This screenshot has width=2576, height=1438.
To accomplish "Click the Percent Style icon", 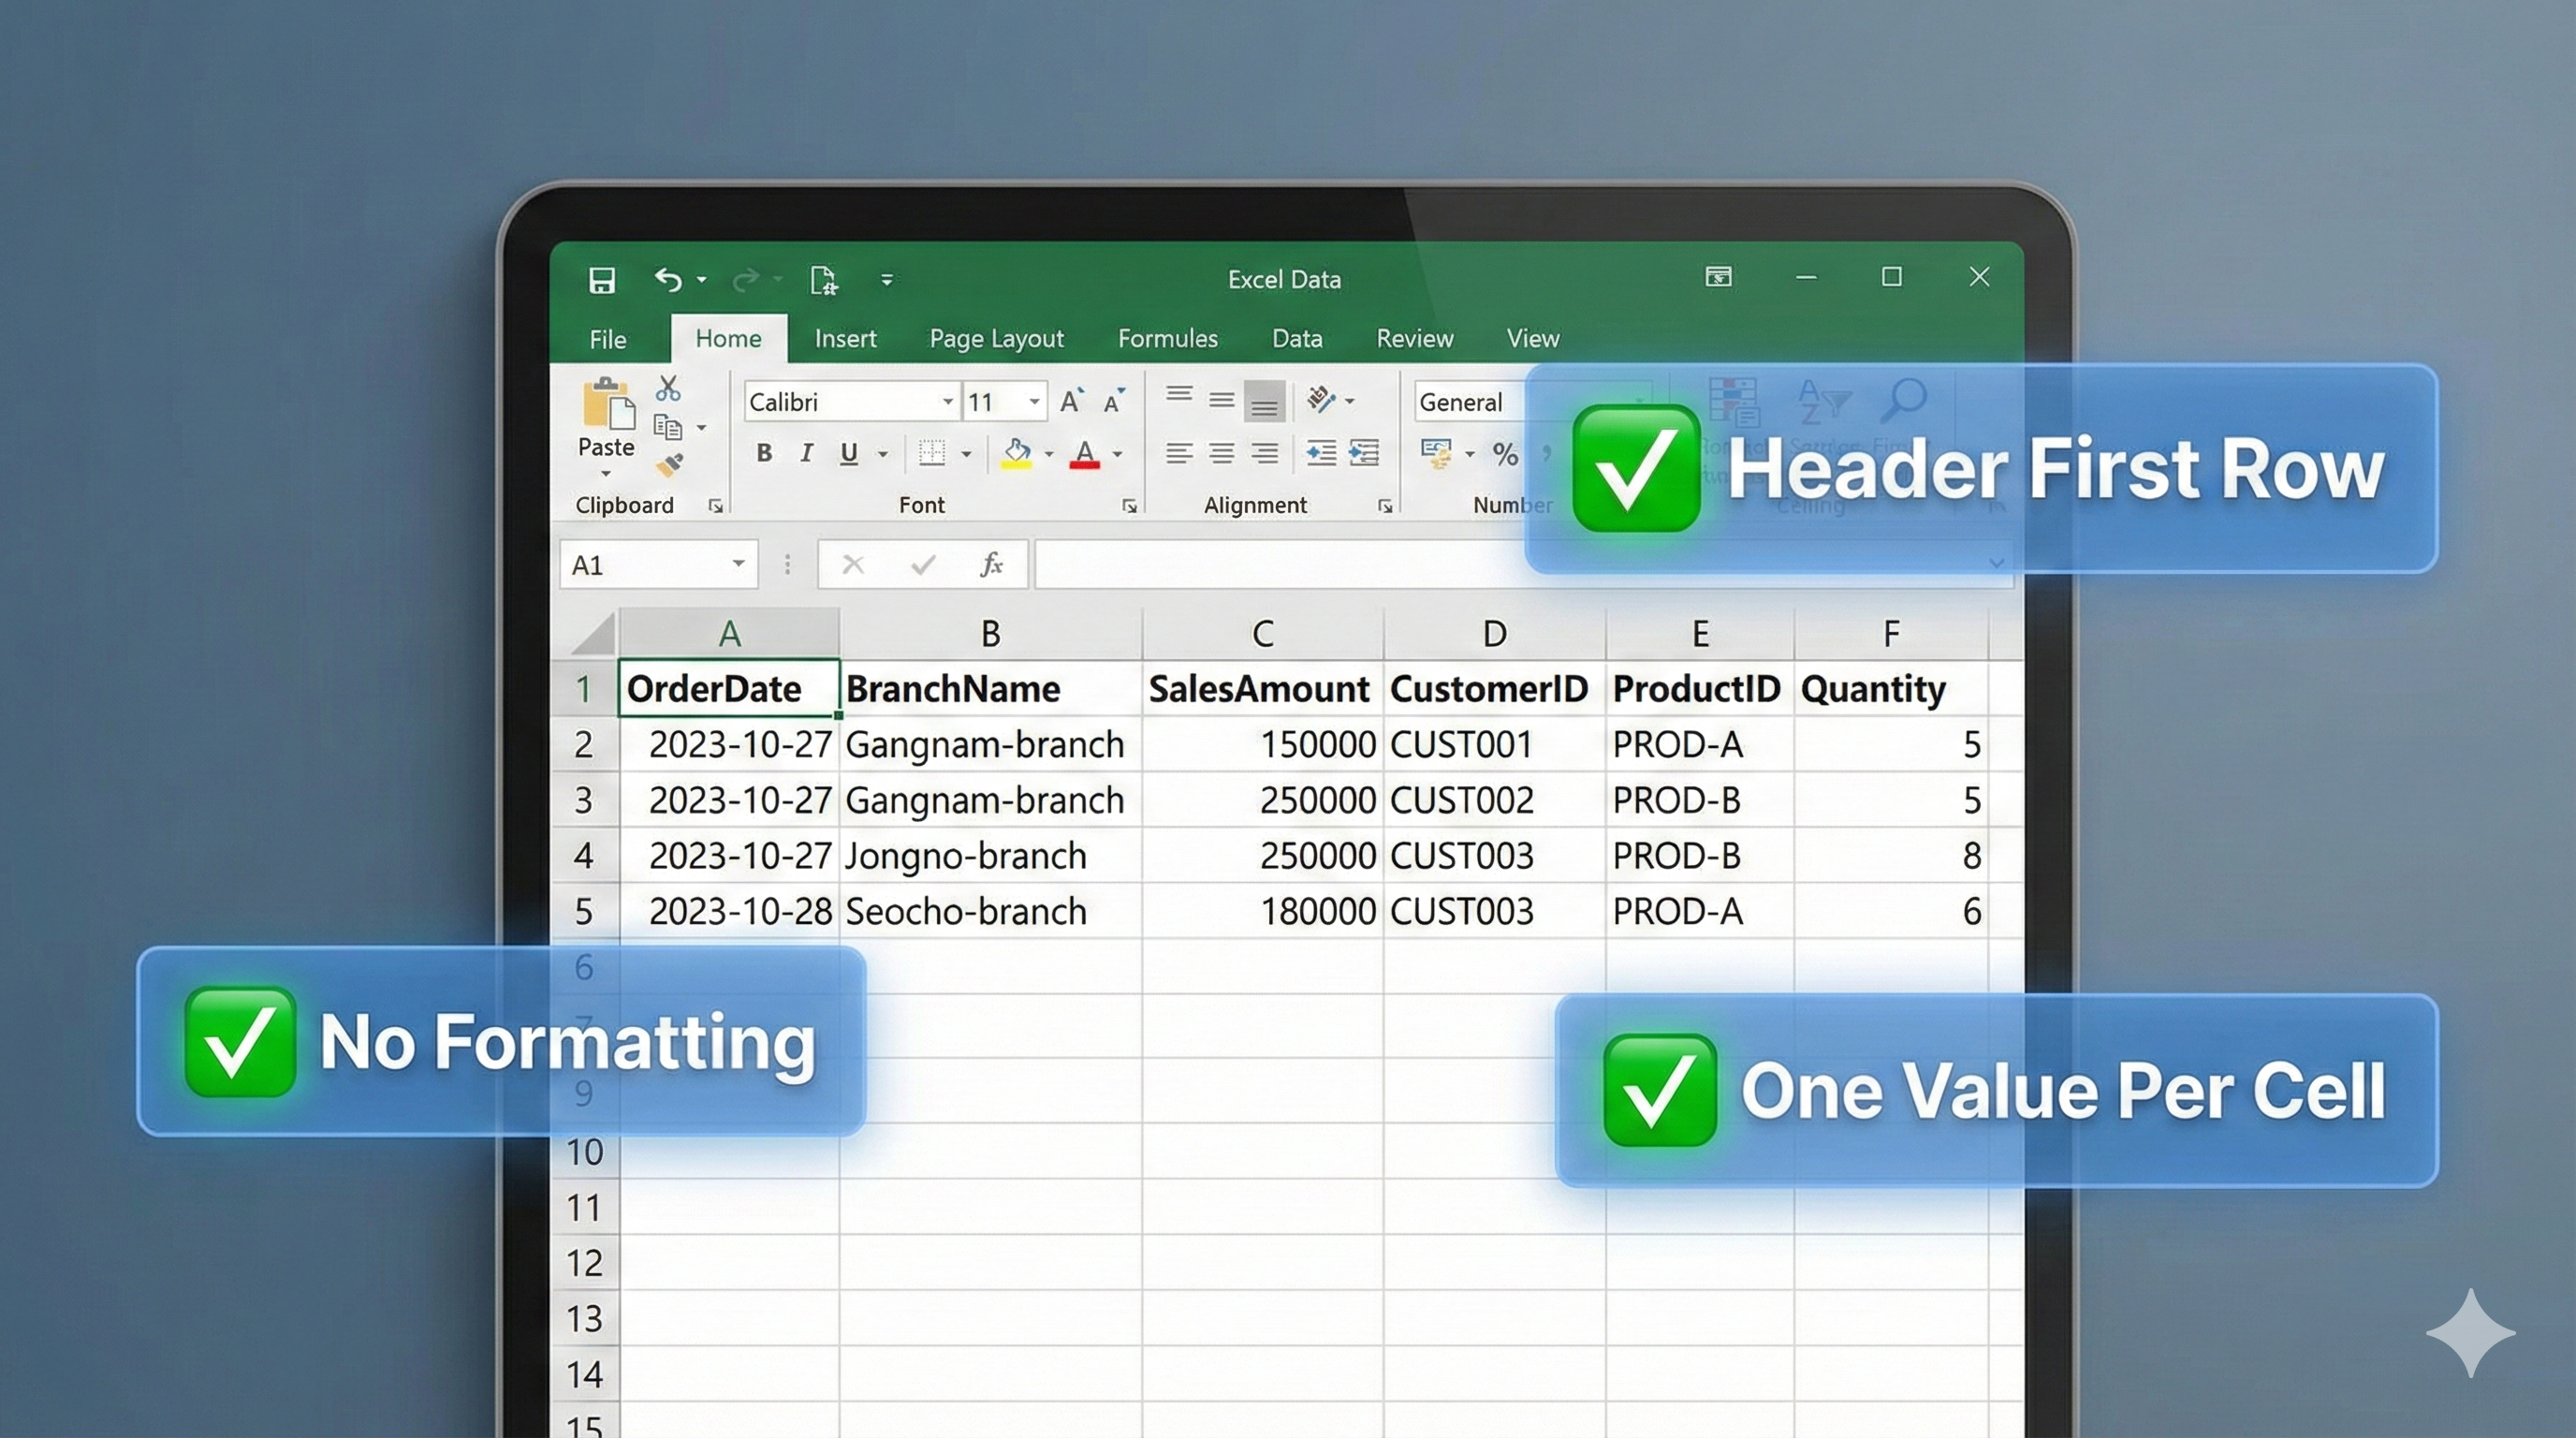I will point(1504,454).
